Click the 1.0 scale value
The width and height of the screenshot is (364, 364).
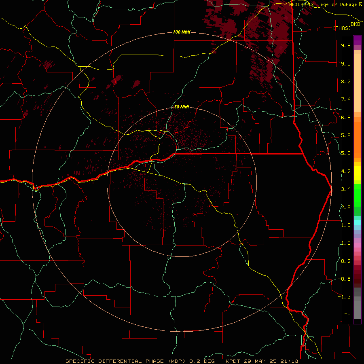(346, 243)
